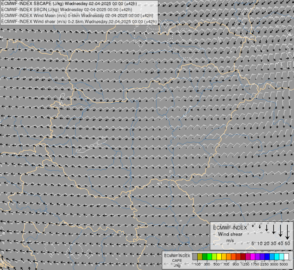Click the '20' label in wind shear legend

coord(267,243)
